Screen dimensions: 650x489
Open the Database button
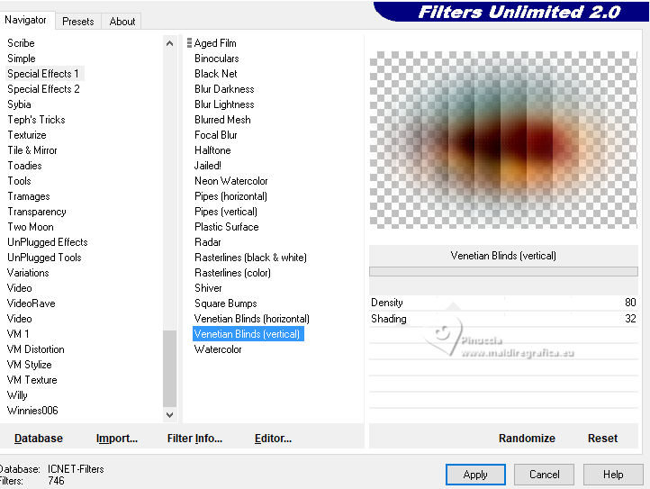[39, 439]
